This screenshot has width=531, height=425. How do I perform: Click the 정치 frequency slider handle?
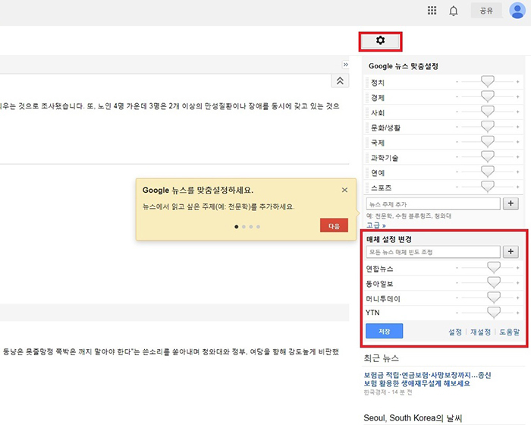click(488, 81)
